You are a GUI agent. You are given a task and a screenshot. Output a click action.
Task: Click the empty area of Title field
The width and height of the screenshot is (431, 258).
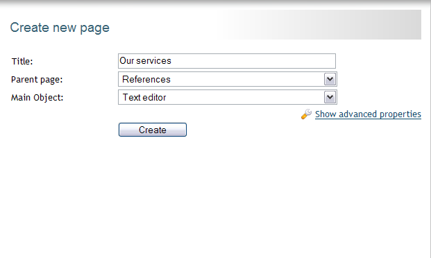253,61
